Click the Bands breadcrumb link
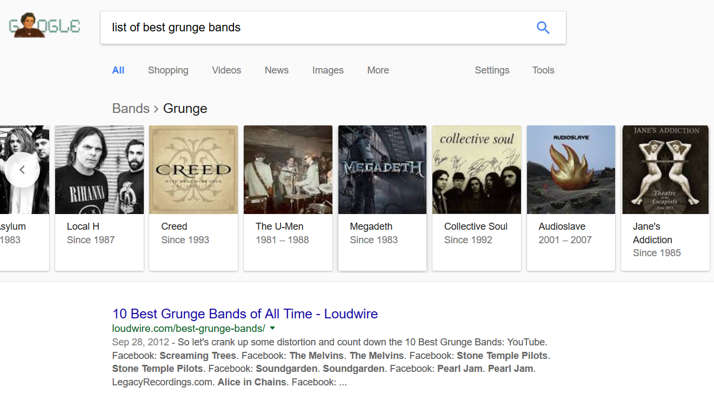 tap(131, 109)
